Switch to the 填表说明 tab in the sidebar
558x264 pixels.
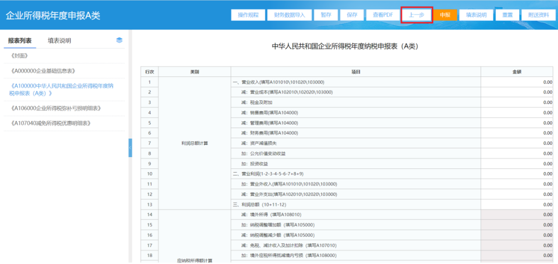(59, 41)
